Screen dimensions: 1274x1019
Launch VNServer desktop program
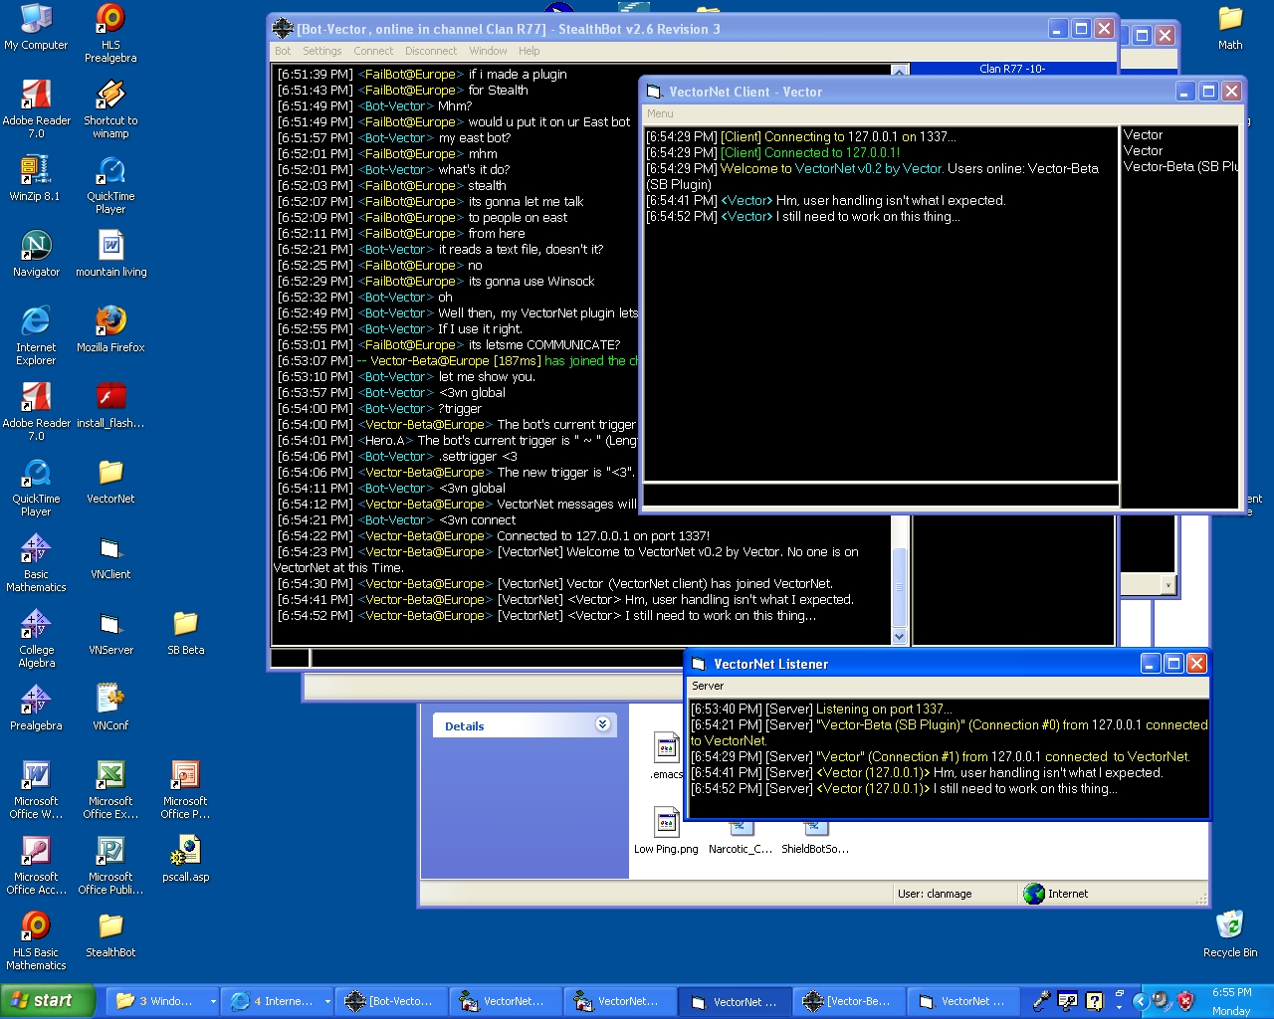pos(110,632)
